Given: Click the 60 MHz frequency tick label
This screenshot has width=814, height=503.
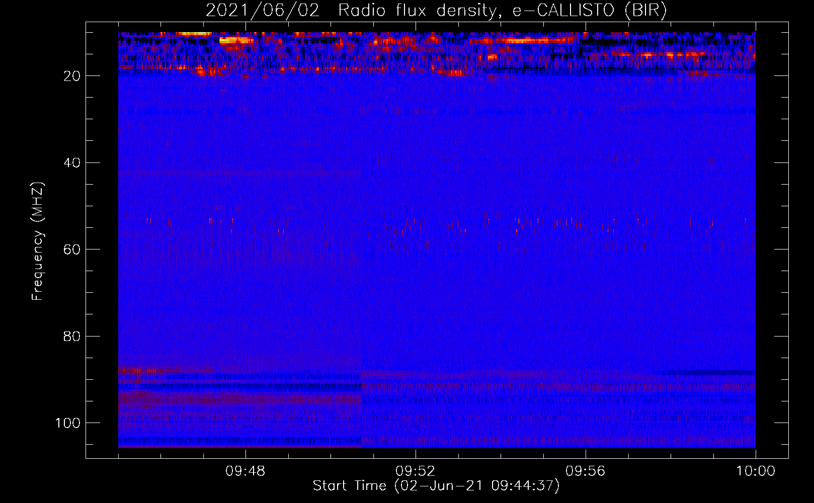Looking at the screenshot, I should tap(72, 249).
